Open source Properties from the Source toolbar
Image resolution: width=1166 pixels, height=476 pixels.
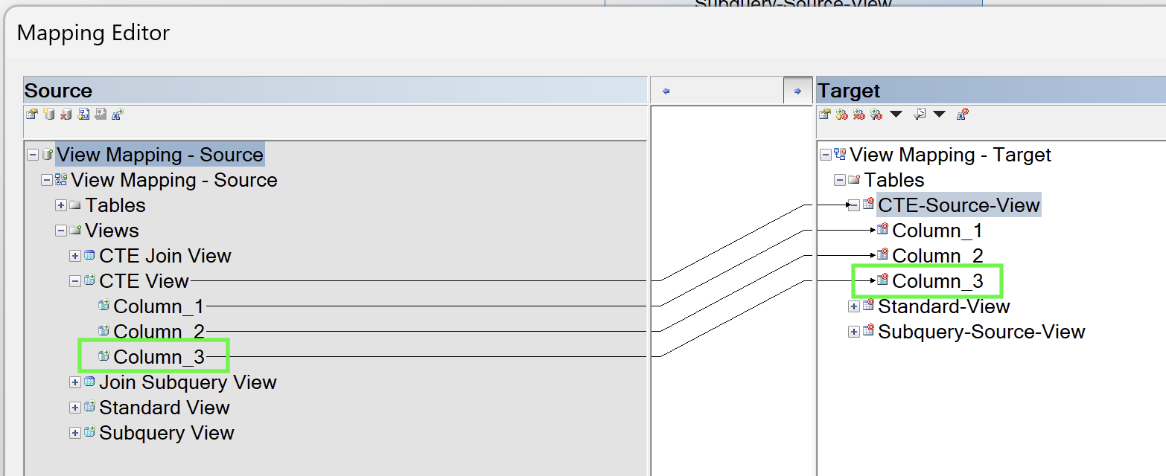31,113
